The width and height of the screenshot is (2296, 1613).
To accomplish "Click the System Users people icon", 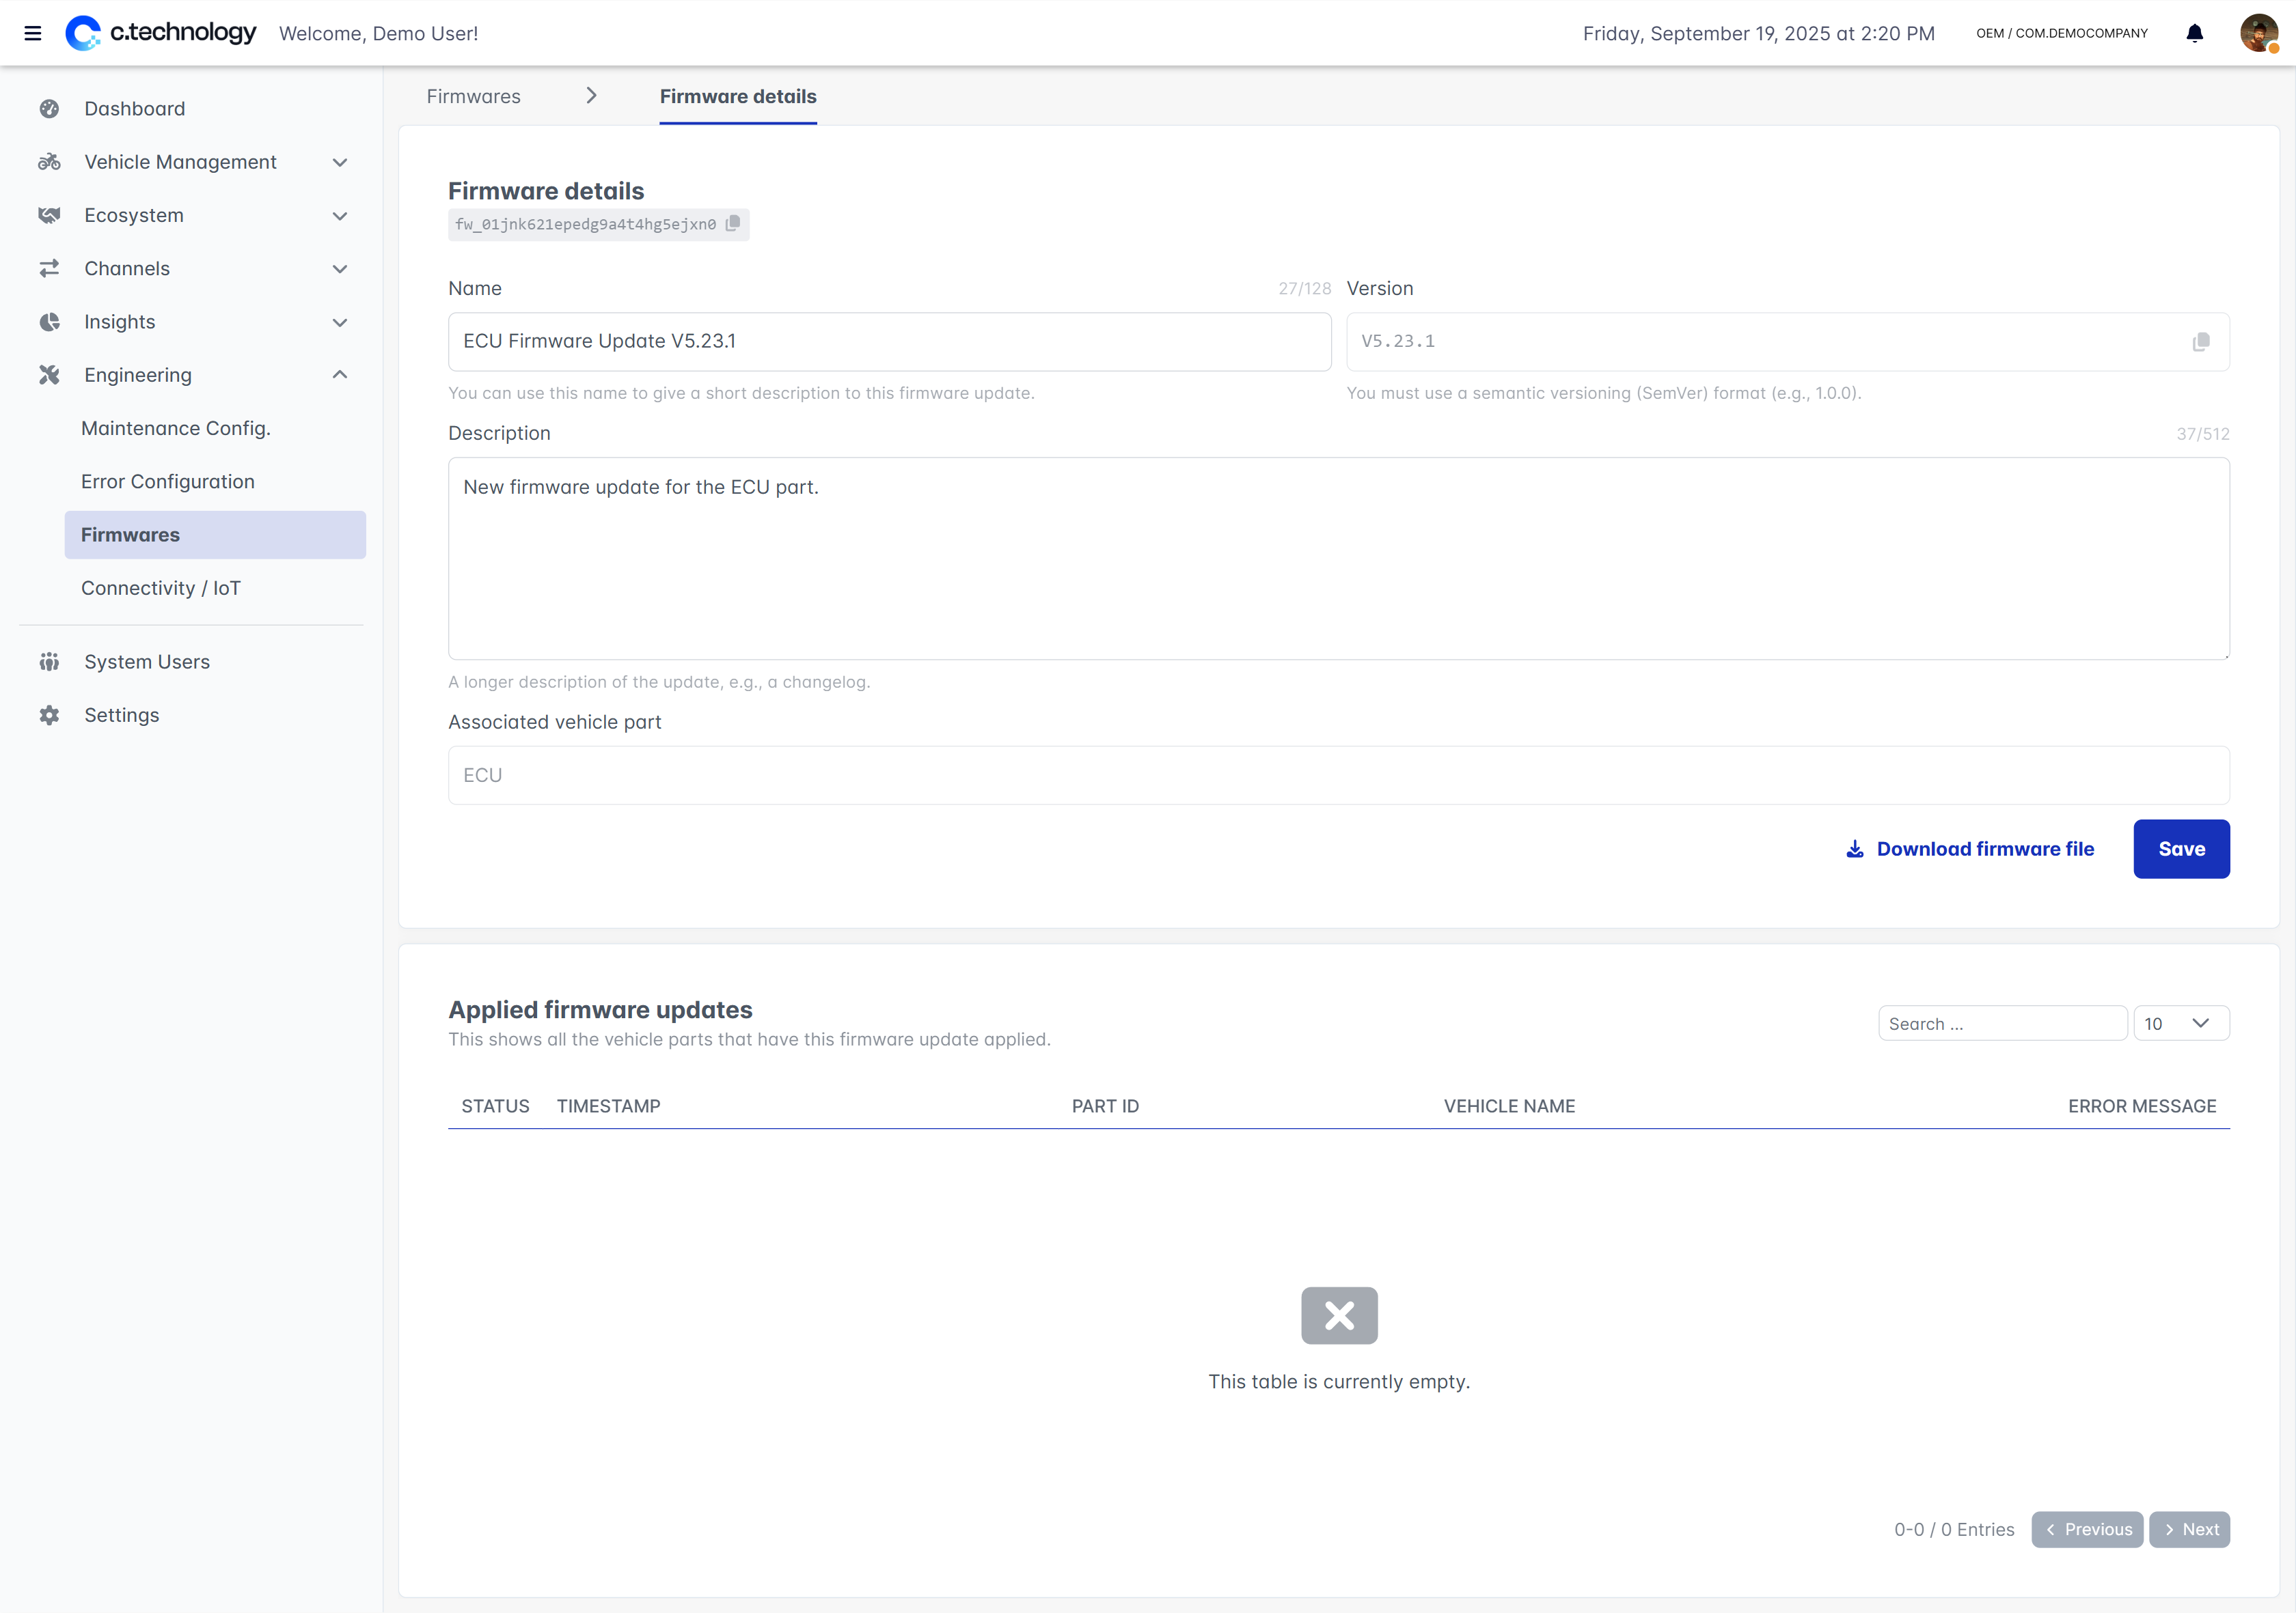I will 49,662.
